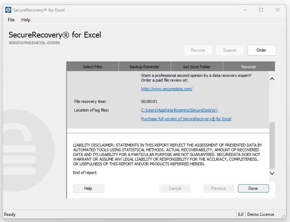The image size is (290, 222).
Task: Click the Purchase full version of SecureRecovery link
Action: [x=186, y=119]
